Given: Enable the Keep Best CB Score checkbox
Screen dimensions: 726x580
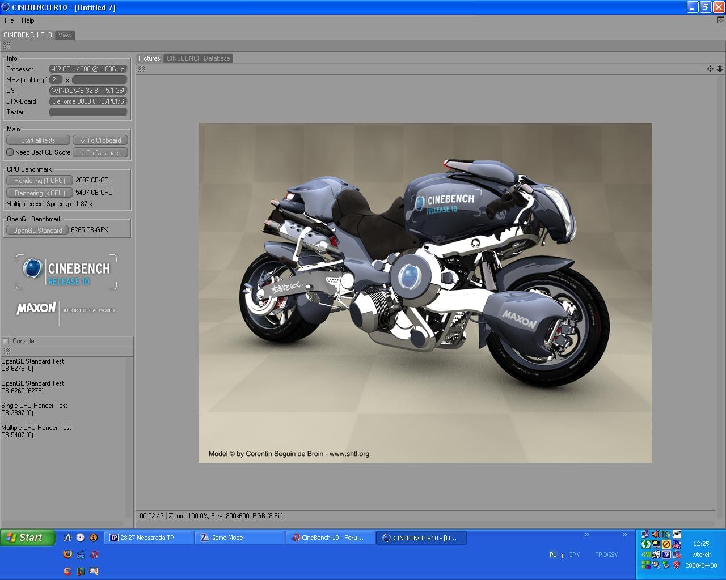Looking at the screenshot, I should click(10, 152).
